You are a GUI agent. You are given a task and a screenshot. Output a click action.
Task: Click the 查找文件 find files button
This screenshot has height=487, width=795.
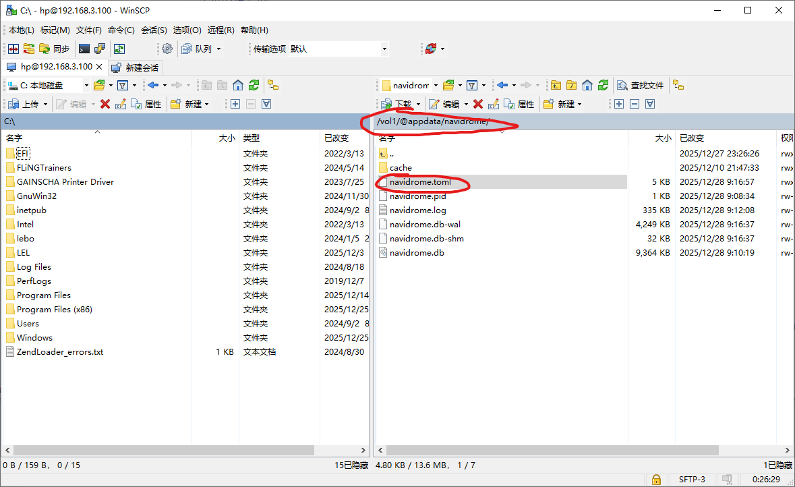click(641, 85)
